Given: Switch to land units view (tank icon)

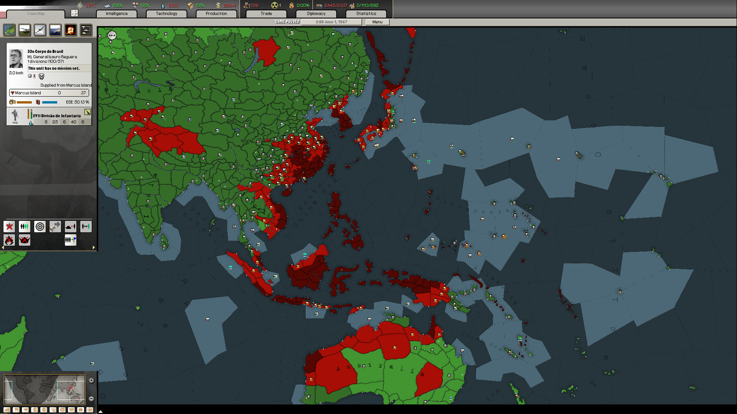Looking at the screenshot, I should [x=25, y=30].
